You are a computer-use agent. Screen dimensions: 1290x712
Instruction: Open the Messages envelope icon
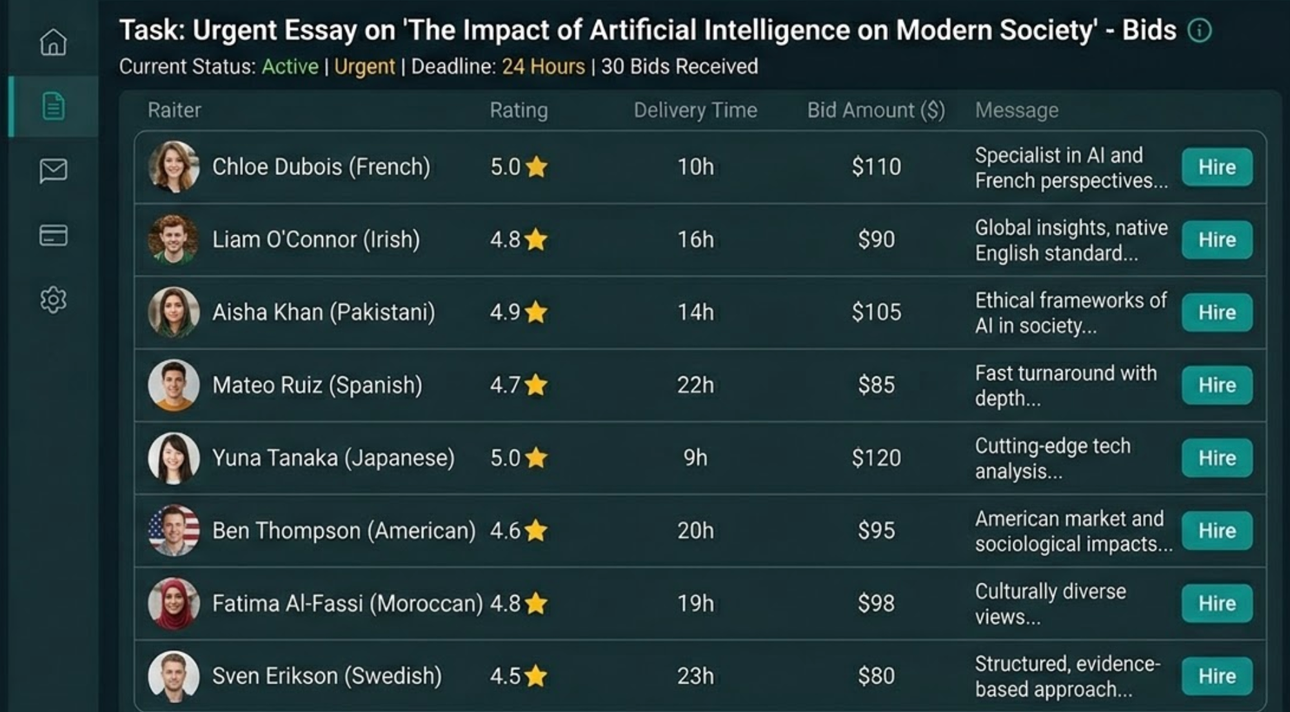53,171
